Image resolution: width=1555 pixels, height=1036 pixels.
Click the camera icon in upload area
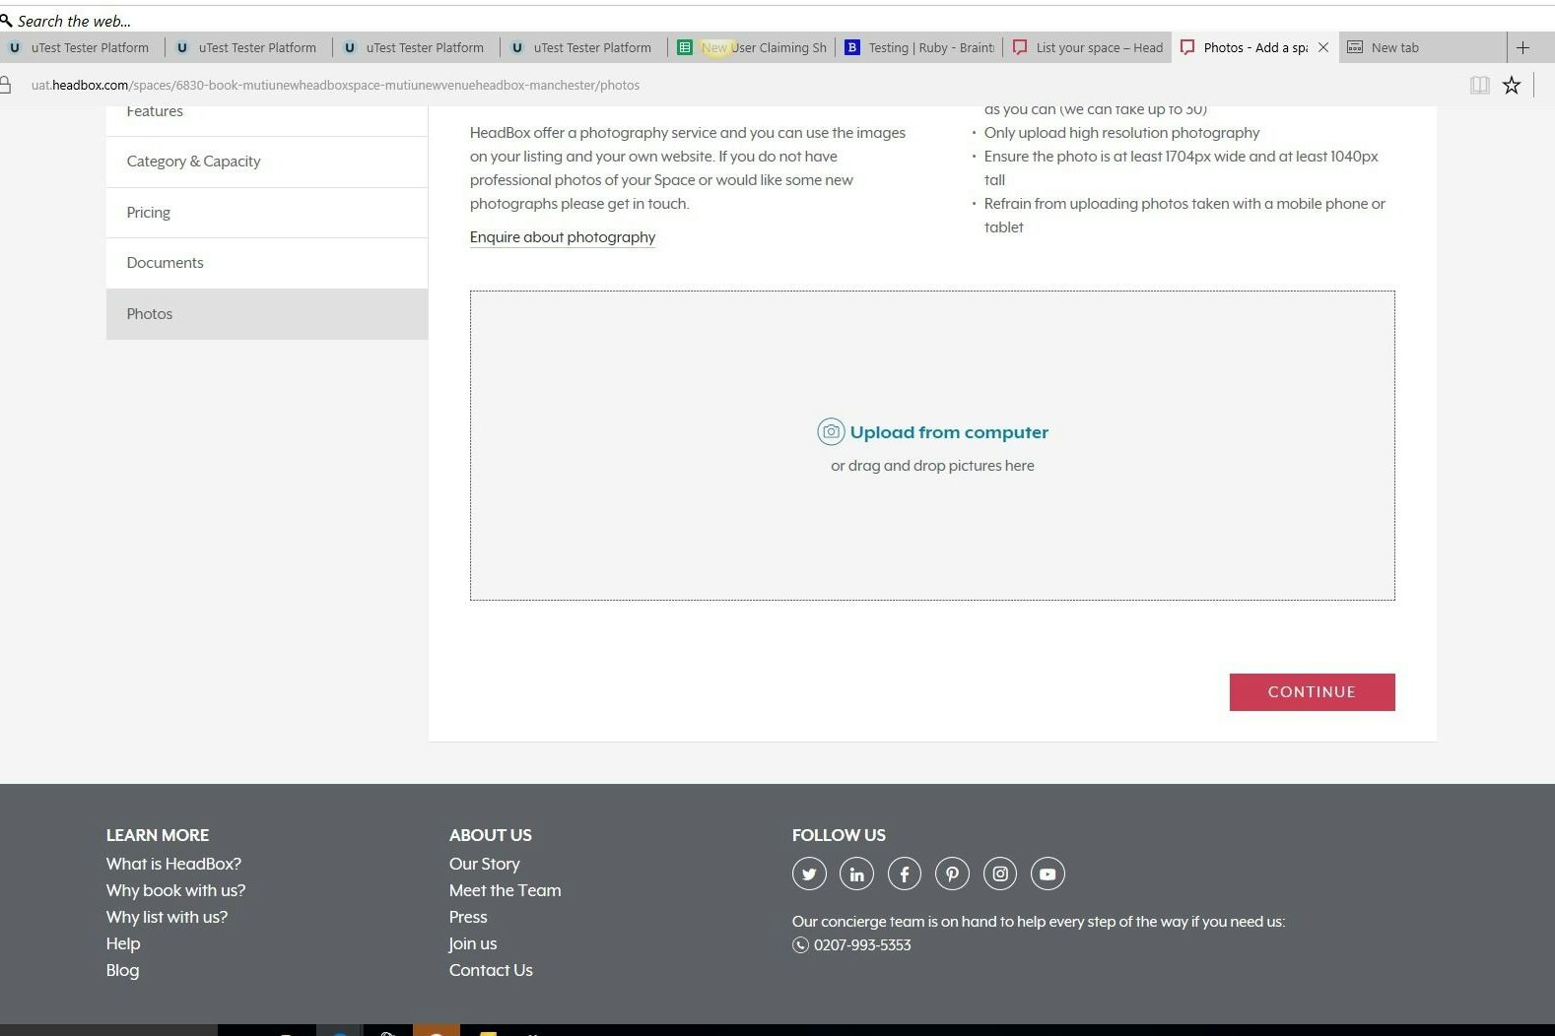tap(831, 431)
